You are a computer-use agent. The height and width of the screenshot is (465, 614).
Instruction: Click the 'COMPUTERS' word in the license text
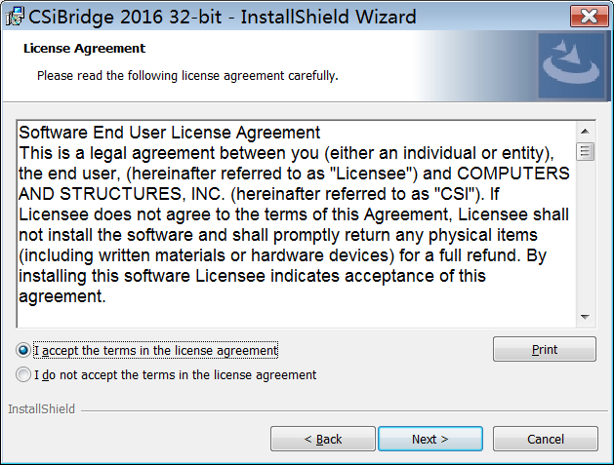(x=513, y=174)
